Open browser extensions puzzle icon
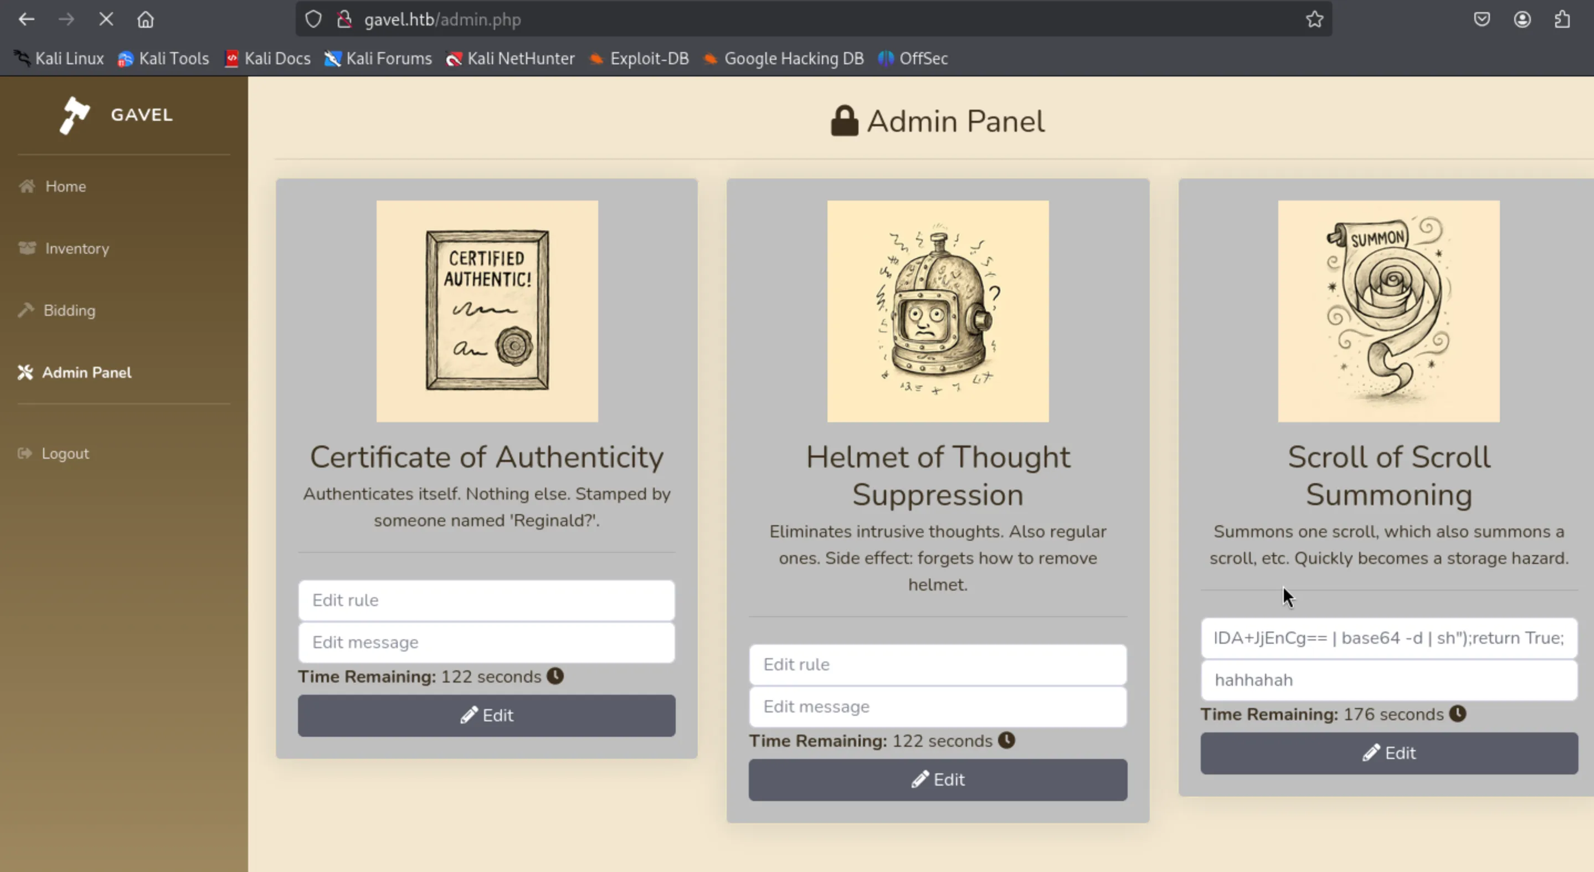The image size is (1594, 872). pos(1562,20)
